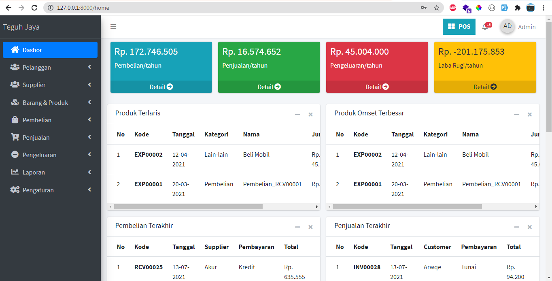The width and height of the screenshot is (552, 281).
Task: Open Detail for Laba Rugi/tahun card
Action: (485, 87)
